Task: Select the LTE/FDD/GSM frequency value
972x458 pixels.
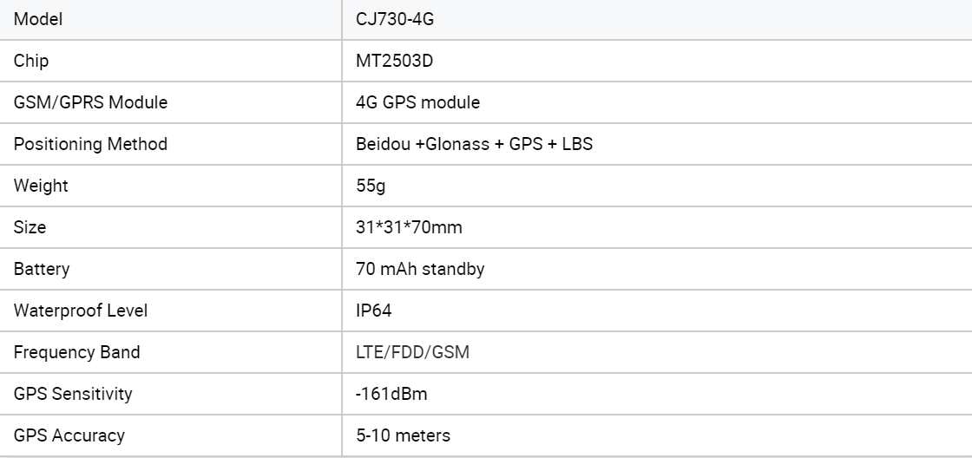Action: point(413,352)
